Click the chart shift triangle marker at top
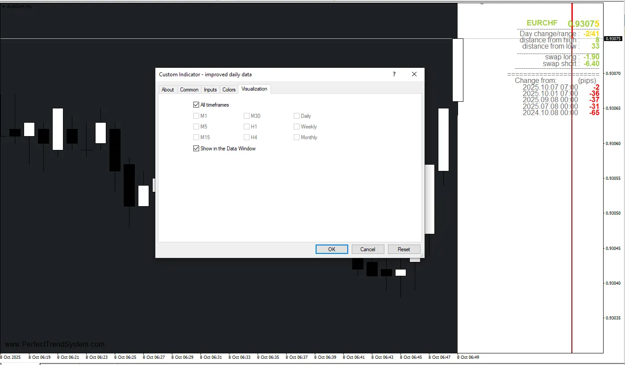This screenshot has height=365, width=625. [482, 4]
